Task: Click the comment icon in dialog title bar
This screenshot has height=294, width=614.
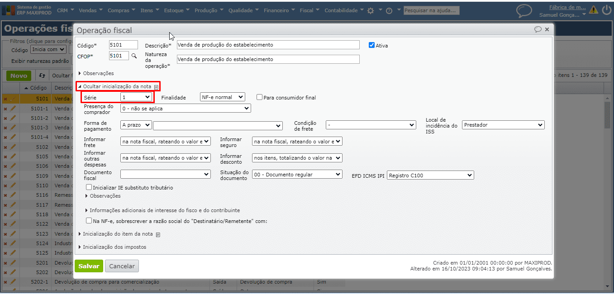Action: [538, 29]
